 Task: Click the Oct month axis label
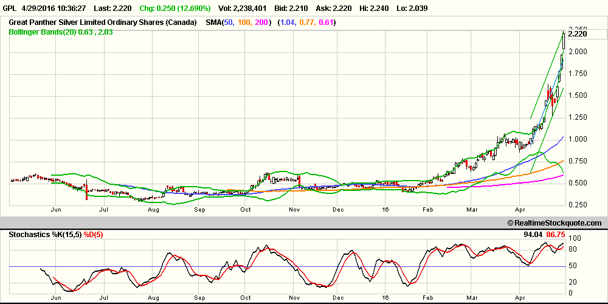click(246, 210)
